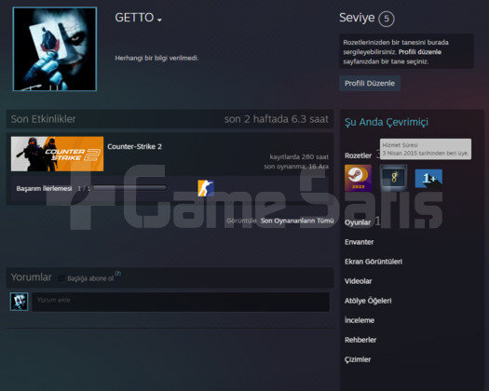Open Ekran Görüntüleri section
The image size is (489, 391).
[x=374, y=262]
